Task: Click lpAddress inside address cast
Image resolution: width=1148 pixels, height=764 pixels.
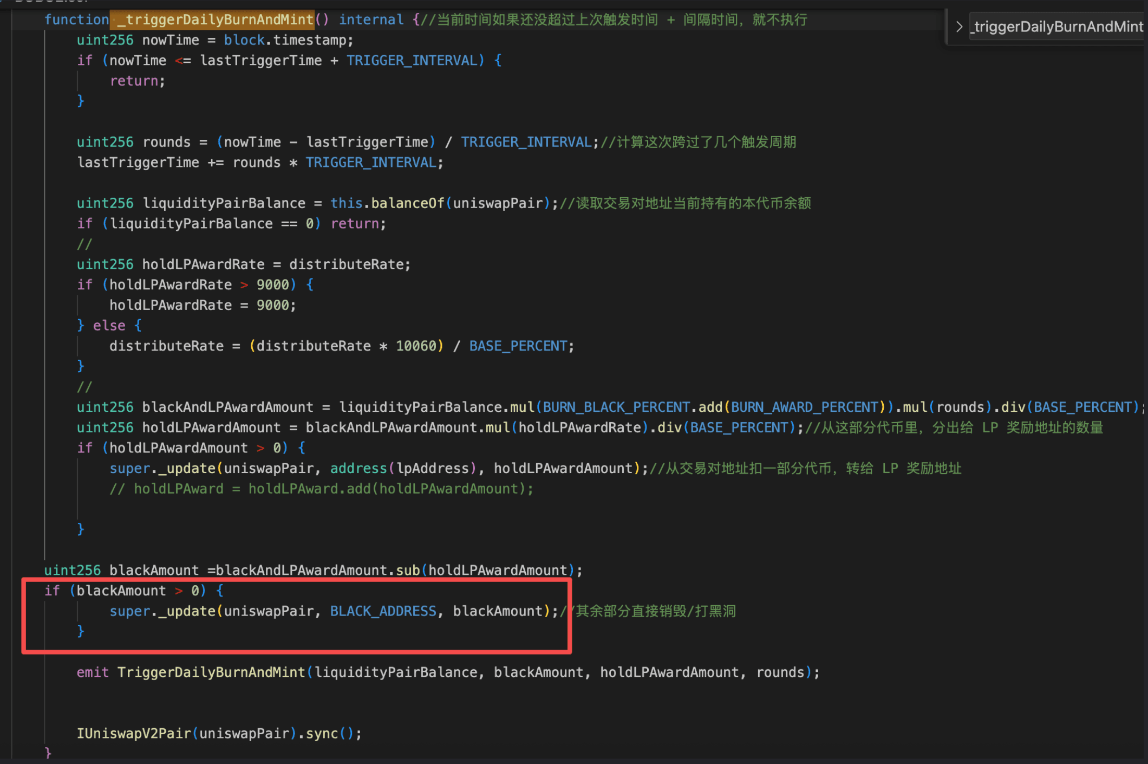Action: (432, 469)
